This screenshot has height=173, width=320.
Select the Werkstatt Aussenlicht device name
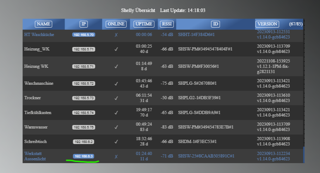coord(35,156)
